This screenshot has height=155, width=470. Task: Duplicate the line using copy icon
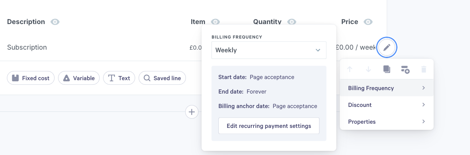tap(387, 69)
